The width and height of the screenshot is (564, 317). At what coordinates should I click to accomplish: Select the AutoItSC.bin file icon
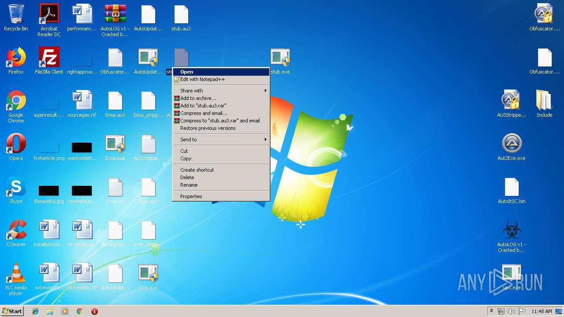point(512,190)
